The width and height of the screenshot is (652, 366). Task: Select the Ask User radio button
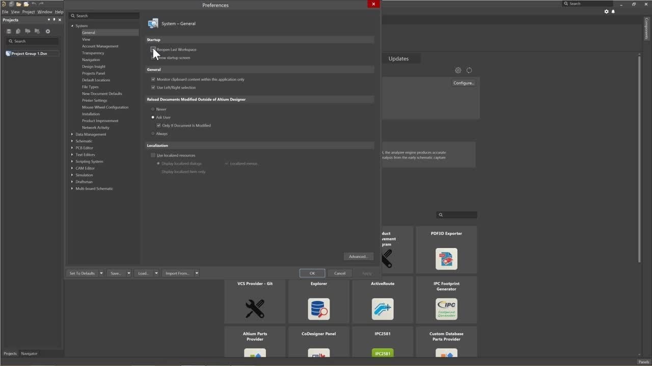(153, 117)
